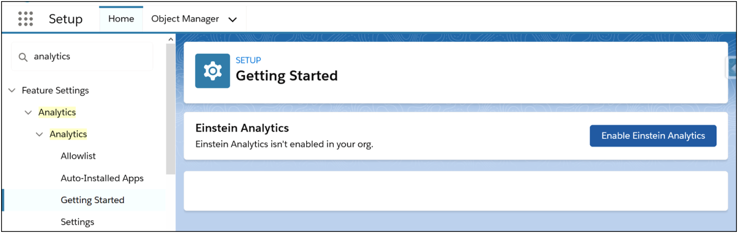This screenshot has height=233, width=738.
Task: Click Enable Einstein Analytics button
Action: (x=653, y=136)
